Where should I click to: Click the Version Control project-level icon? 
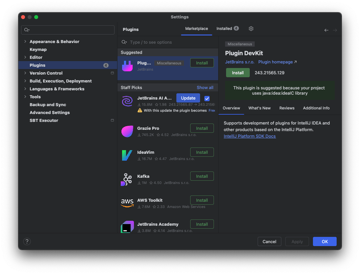pyautogui.click(x=112, y=73)
